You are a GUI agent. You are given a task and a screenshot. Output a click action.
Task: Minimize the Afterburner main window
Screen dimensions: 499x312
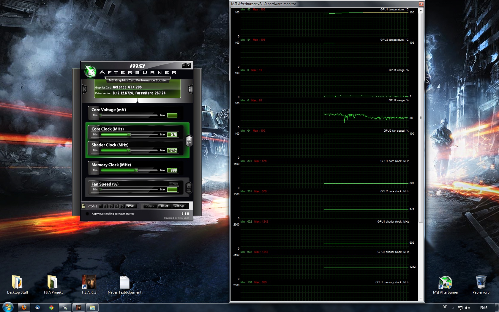click(184, 65)
